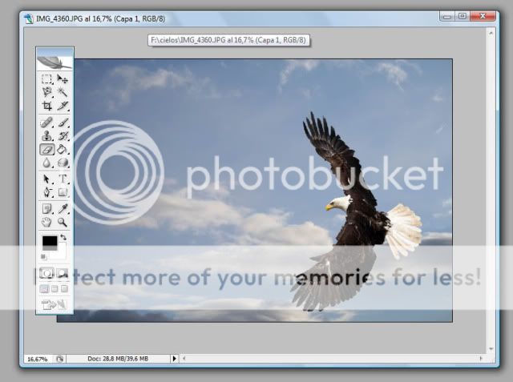Select the Pen tool
This screenshot has height=382, width=513.
click(x=46, y=192)
